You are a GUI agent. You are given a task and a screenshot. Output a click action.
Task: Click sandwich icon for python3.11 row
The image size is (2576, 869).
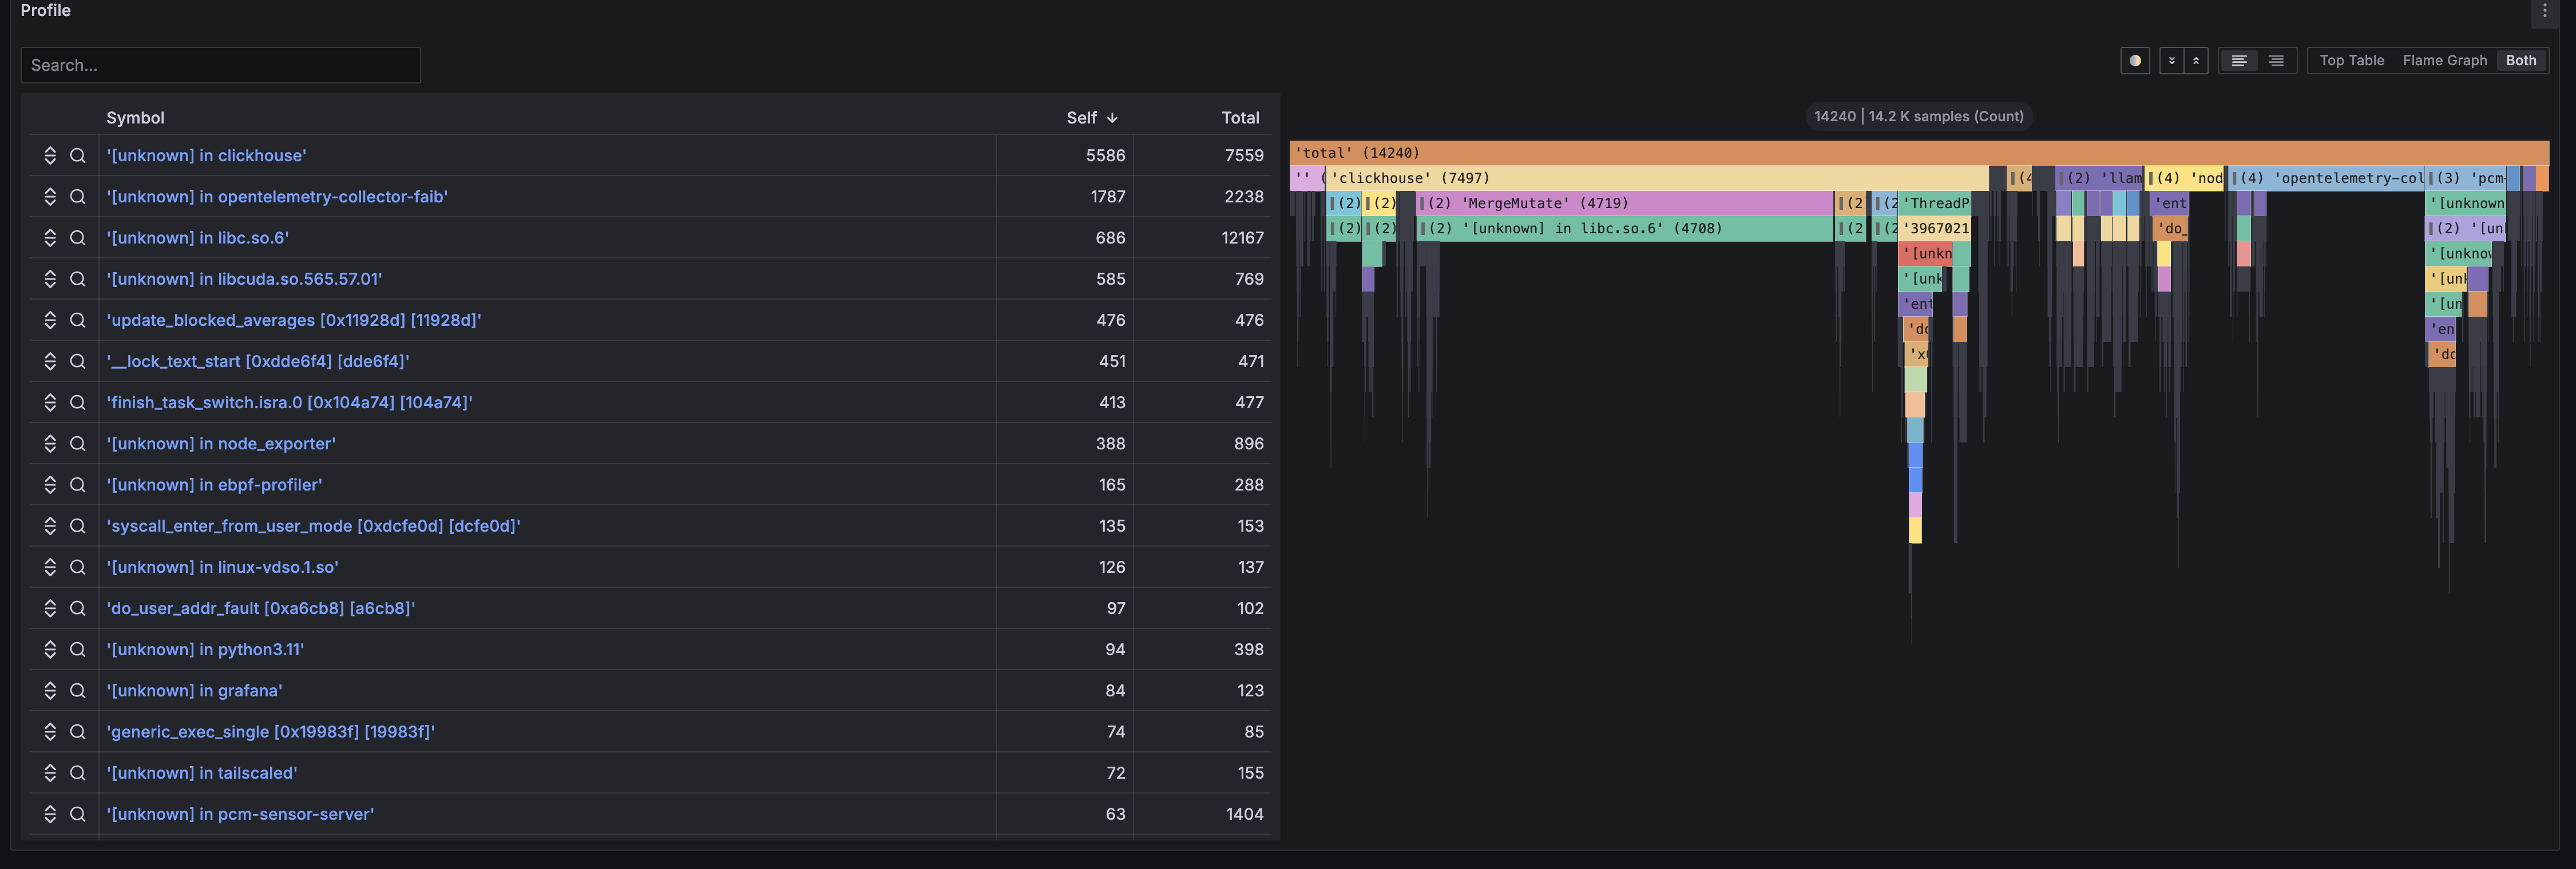point(50,649)
